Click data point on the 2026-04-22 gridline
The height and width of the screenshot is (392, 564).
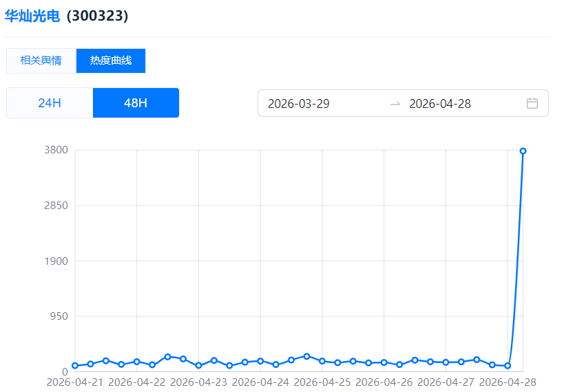coord(136,362)
